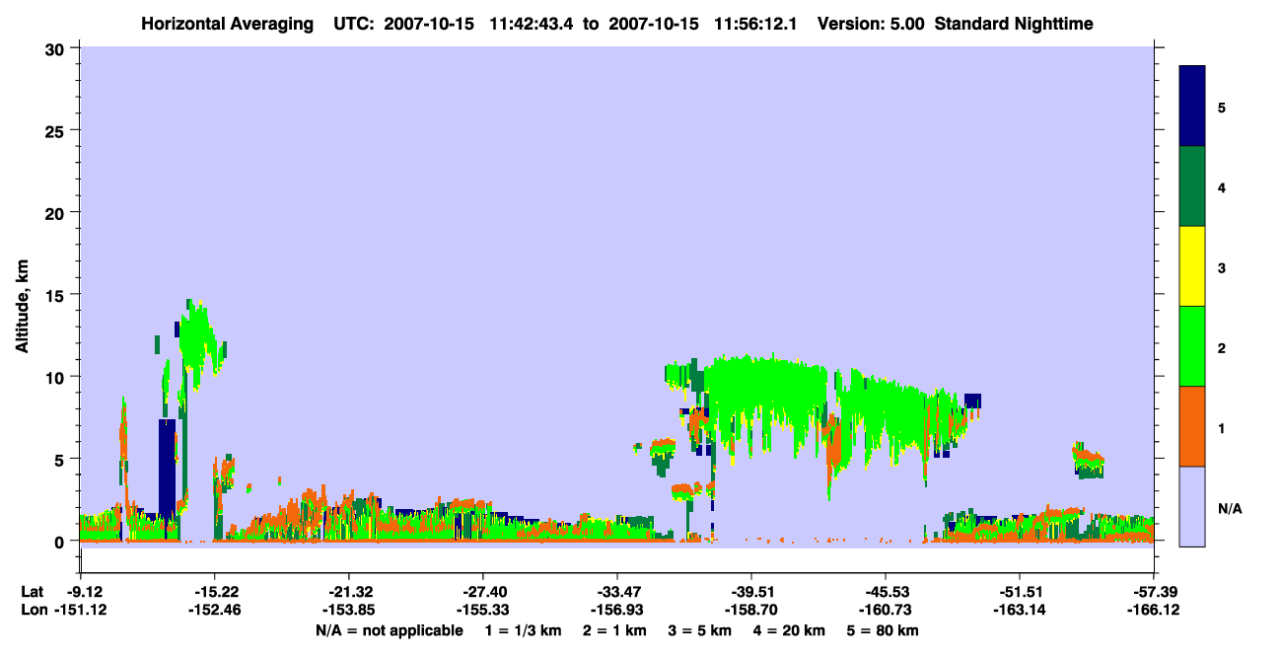Click latitude value -21.32
The width and height of the screenshot is (1282, 658).
click(348, 591)
